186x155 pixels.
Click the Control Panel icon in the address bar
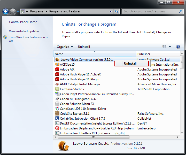pyautogui.click(x=22, y=11)
